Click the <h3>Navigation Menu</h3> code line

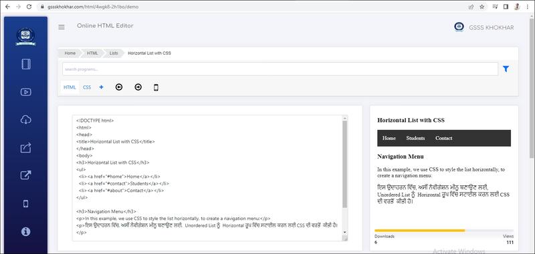pos(106,211)
